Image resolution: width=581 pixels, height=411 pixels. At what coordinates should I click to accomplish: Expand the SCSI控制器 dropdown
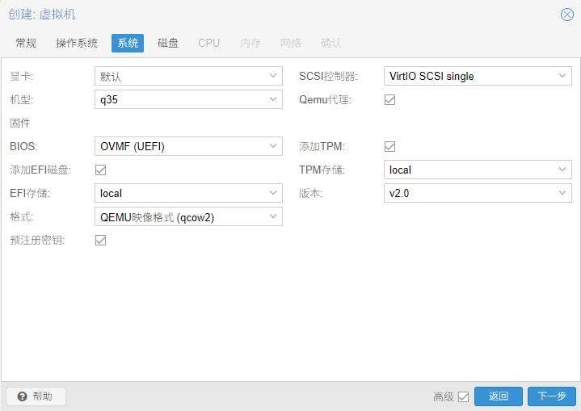(562, 77)
